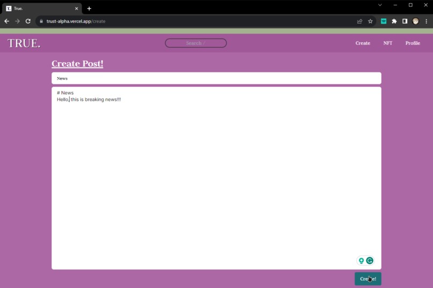Screen dimensions: 433x288
Task: Close the True. tab
Action: 76,9
